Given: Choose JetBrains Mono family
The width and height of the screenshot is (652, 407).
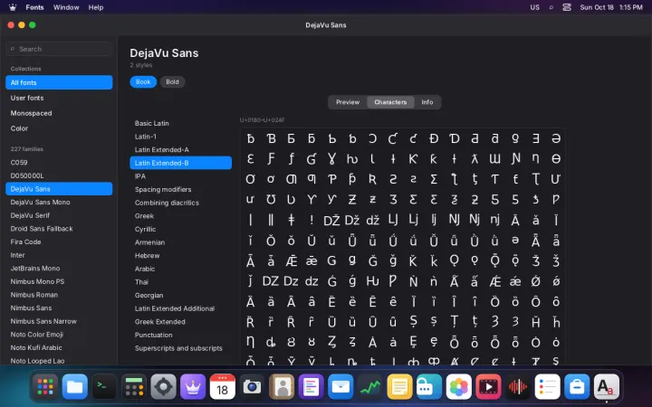Looking at the screenshot, I should pos(59,269).
